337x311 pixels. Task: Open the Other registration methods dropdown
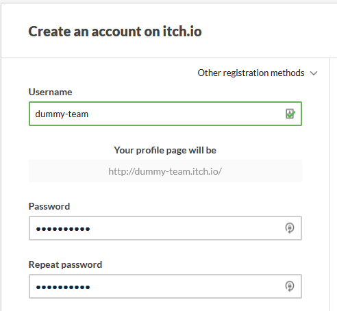[x=258, y=73]
